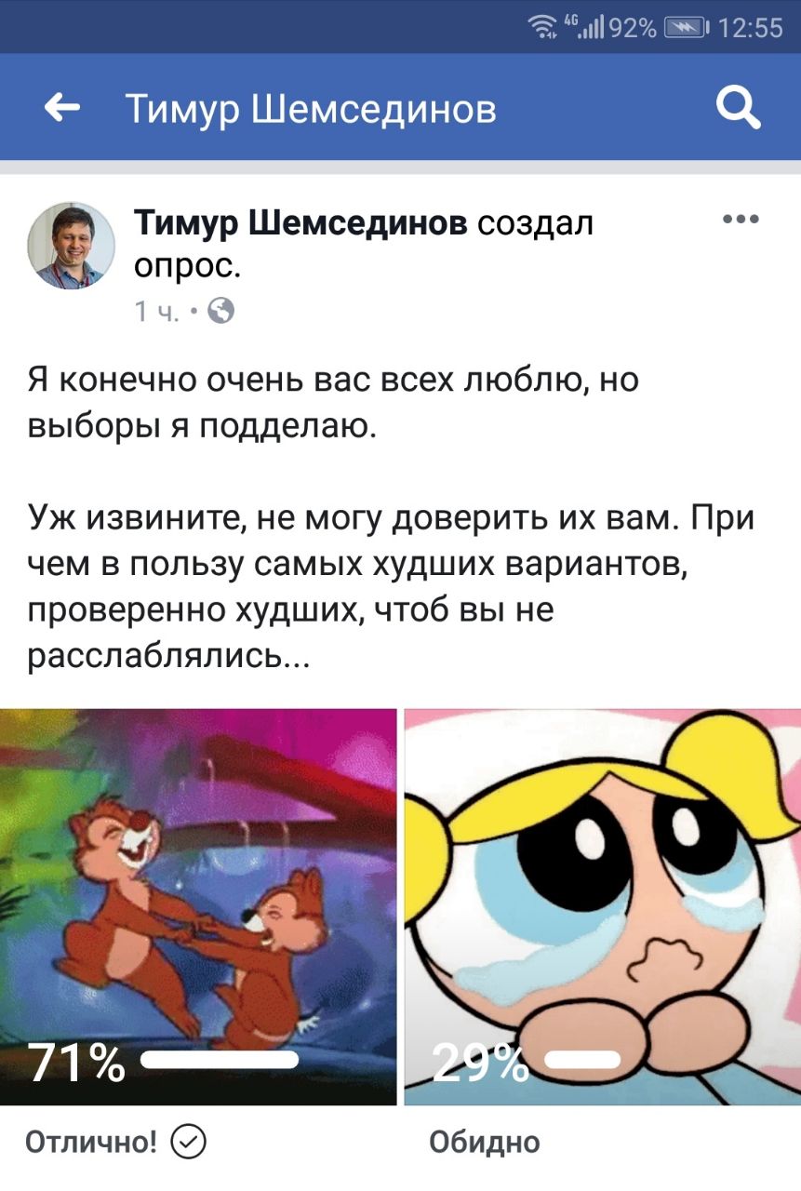The width and height of the screenshot is (801, 1191).
Task: Click the globe public privacy icon
Action: click(220, 311)
